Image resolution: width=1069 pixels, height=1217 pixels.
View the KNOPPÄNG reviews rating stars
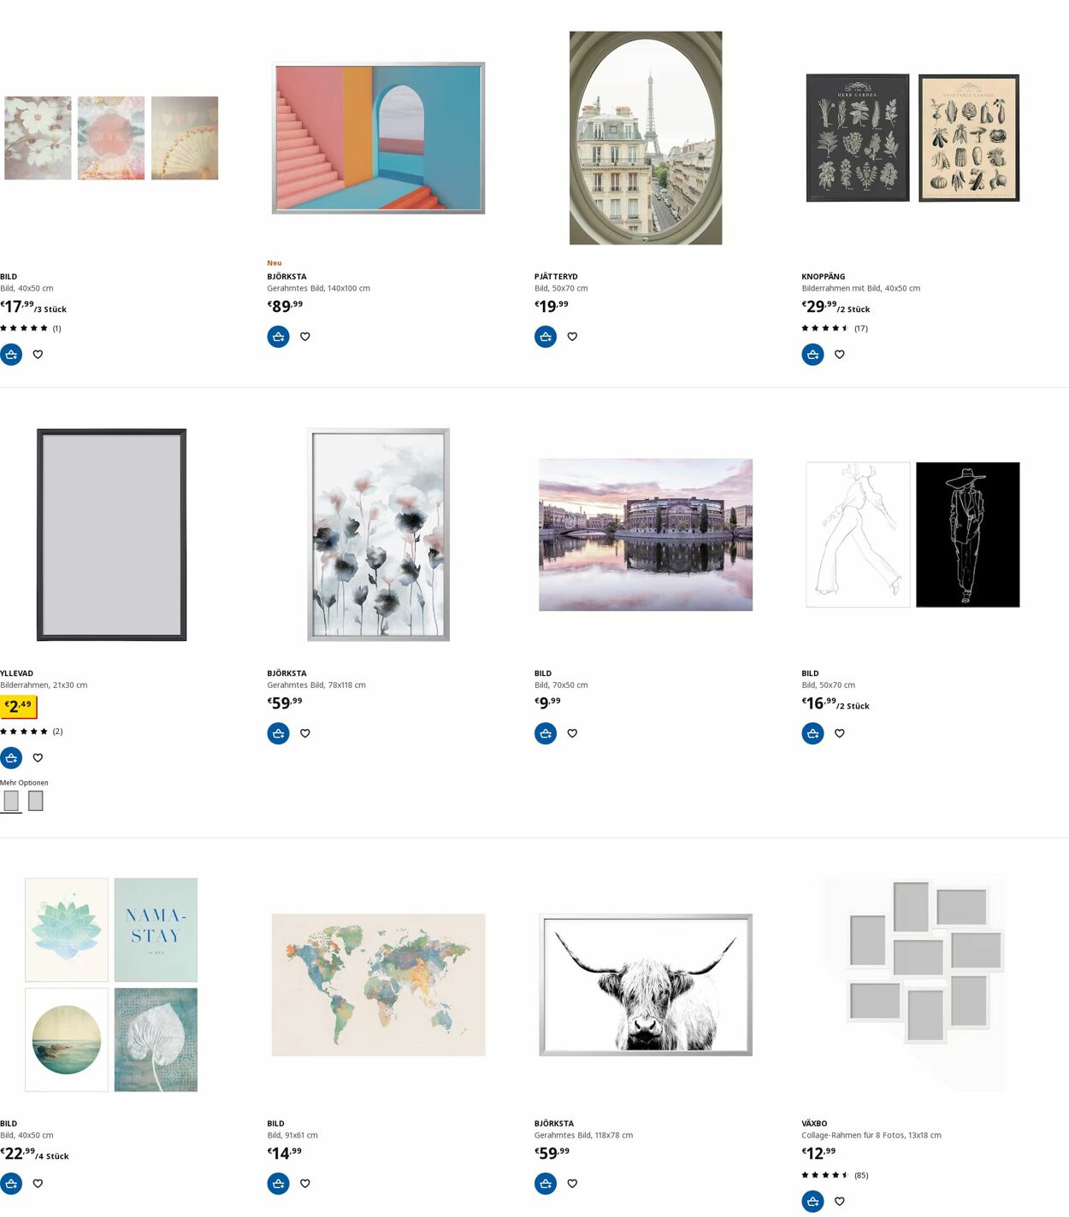click(825, 328)
